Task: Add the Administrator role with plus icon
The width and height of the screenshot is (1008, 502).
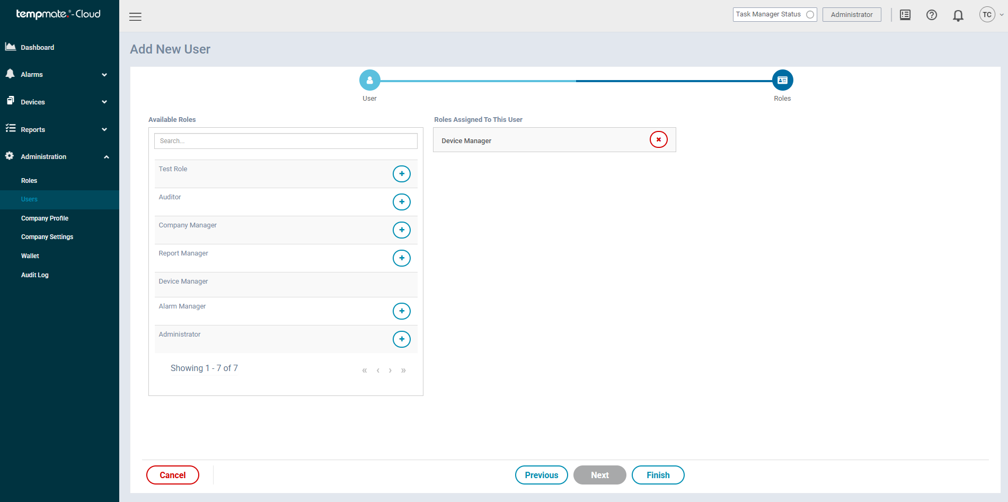Action: pyautogui.click(x=402, y=339)
